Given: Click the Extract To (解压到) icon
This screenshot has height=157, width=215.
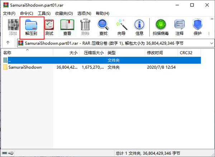Looking at the screenshot, I should pos(31,25).
